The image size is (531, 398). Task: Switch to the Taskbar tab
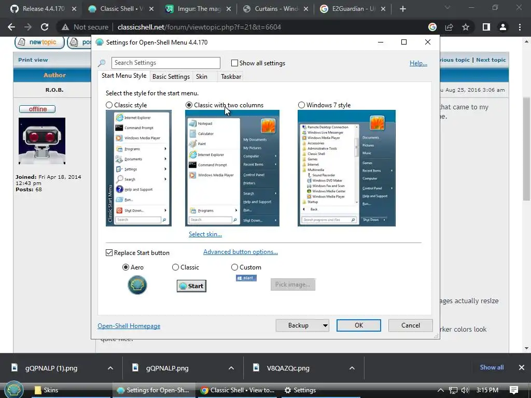[x=231, y=77]
